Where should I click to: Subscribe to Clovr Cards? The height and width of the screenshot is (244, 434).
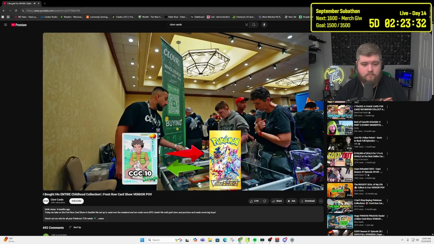pos(76,201)
